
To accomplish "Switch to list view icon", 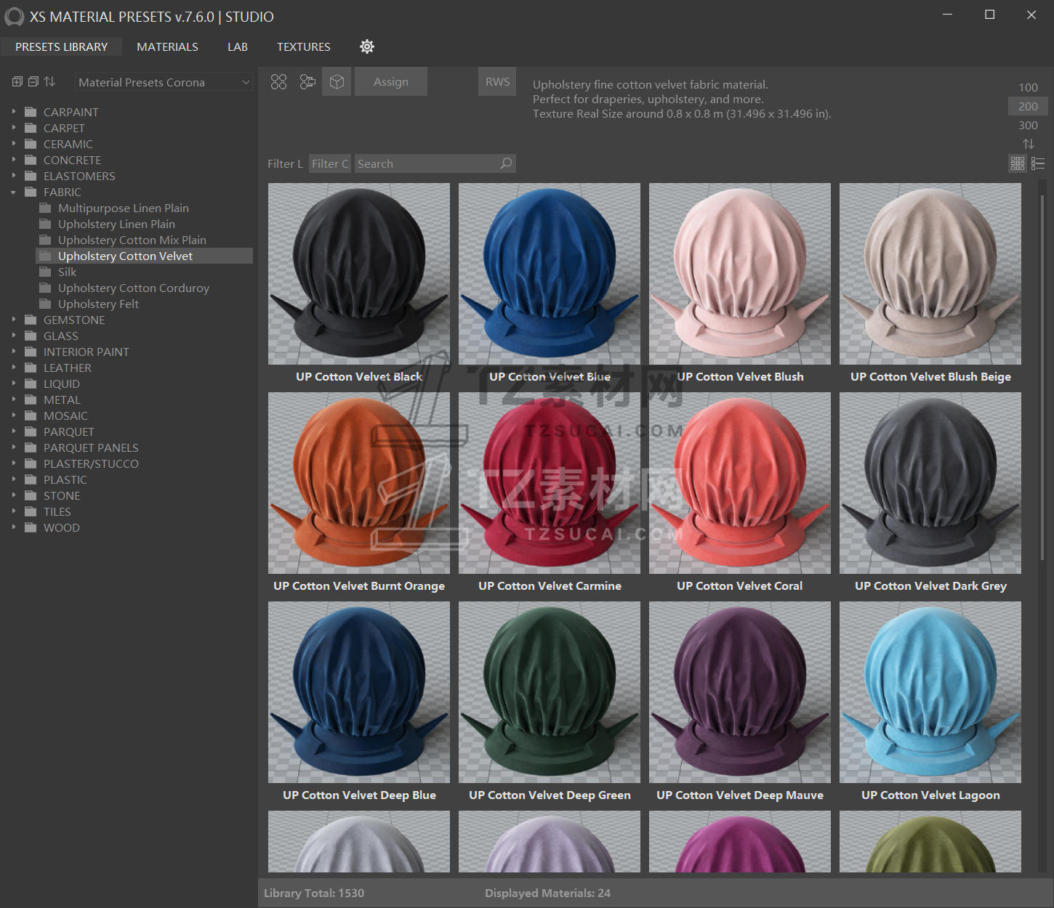I will 1038,163.
